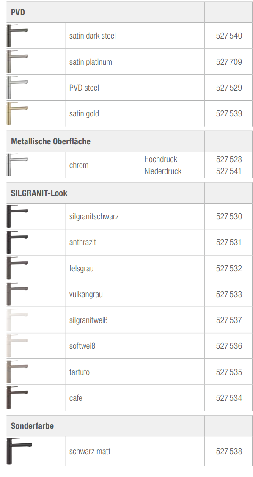253x477 pixels.
Task: Select the cafe color name
Action: coord(76,398)
